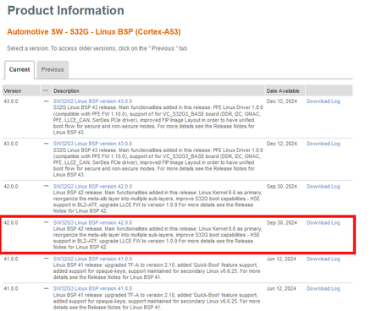This screenshot has height=311, width=371.
Task: Click description paragraph of SW32G3 43.0.0 release
Action: click(x=158, y=162)
